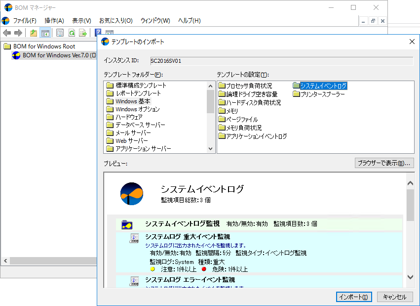
Task: Open the 表示(V) menu
Action: click(82, 21)
